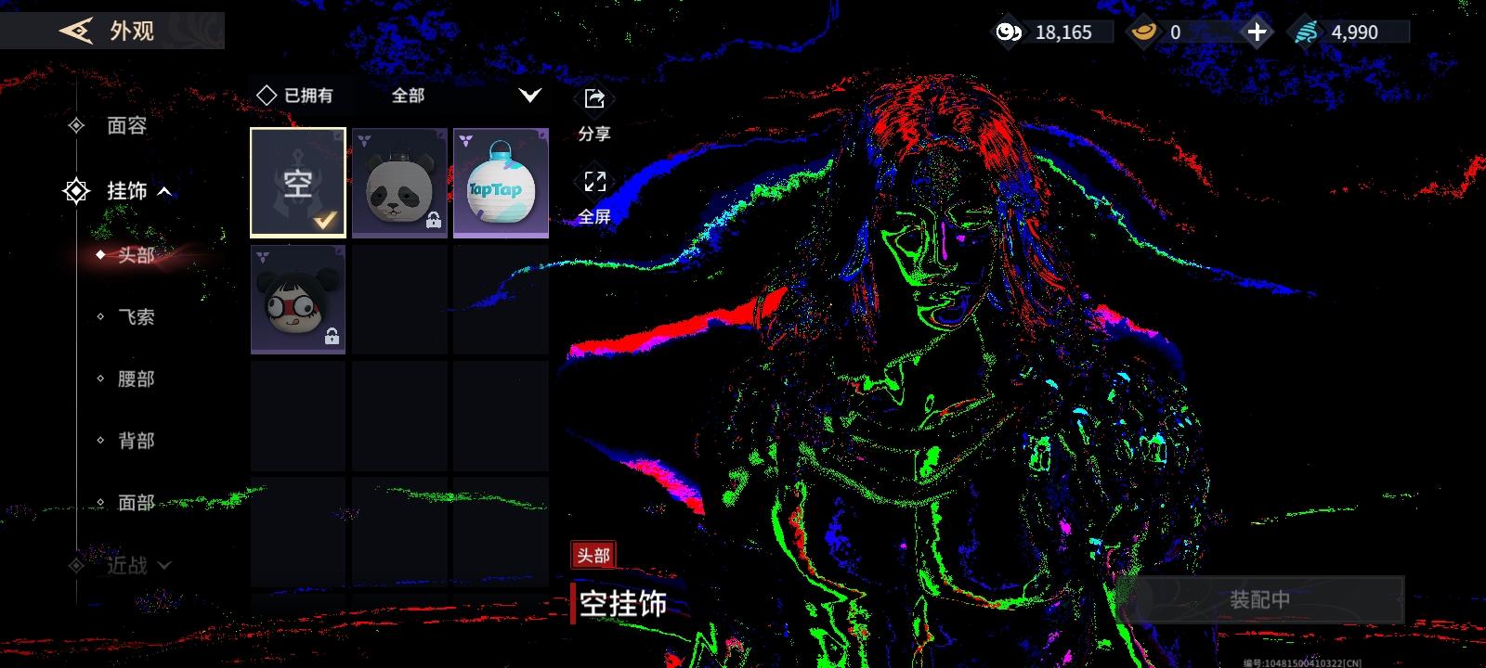1486x668 pixels.
Task: Switch to the 飞索 subcategory
Action: (x=136, y=317)
